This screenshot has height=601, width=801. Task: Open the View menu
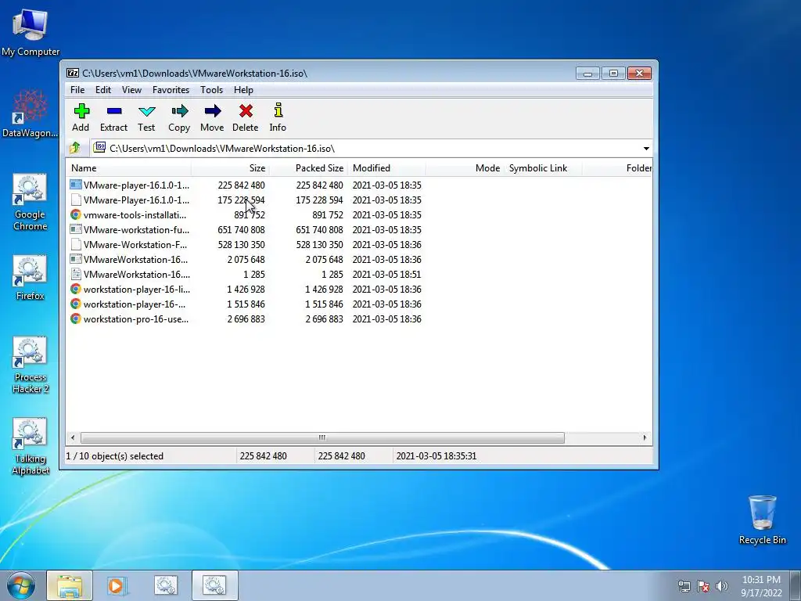point(131,89)
